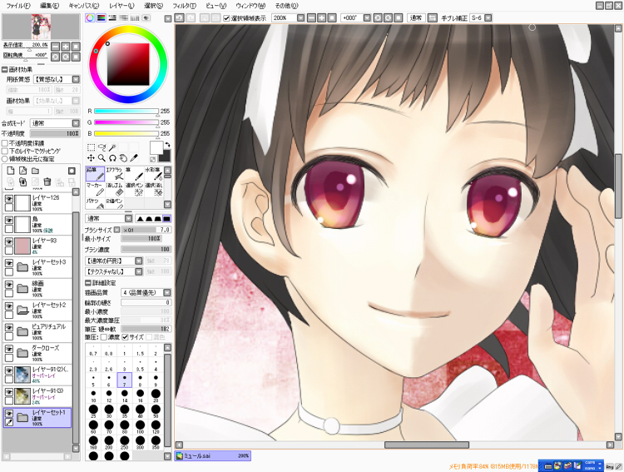624x472 pixels.
Task: Select the magic wand tool
Action: (112, 147)
